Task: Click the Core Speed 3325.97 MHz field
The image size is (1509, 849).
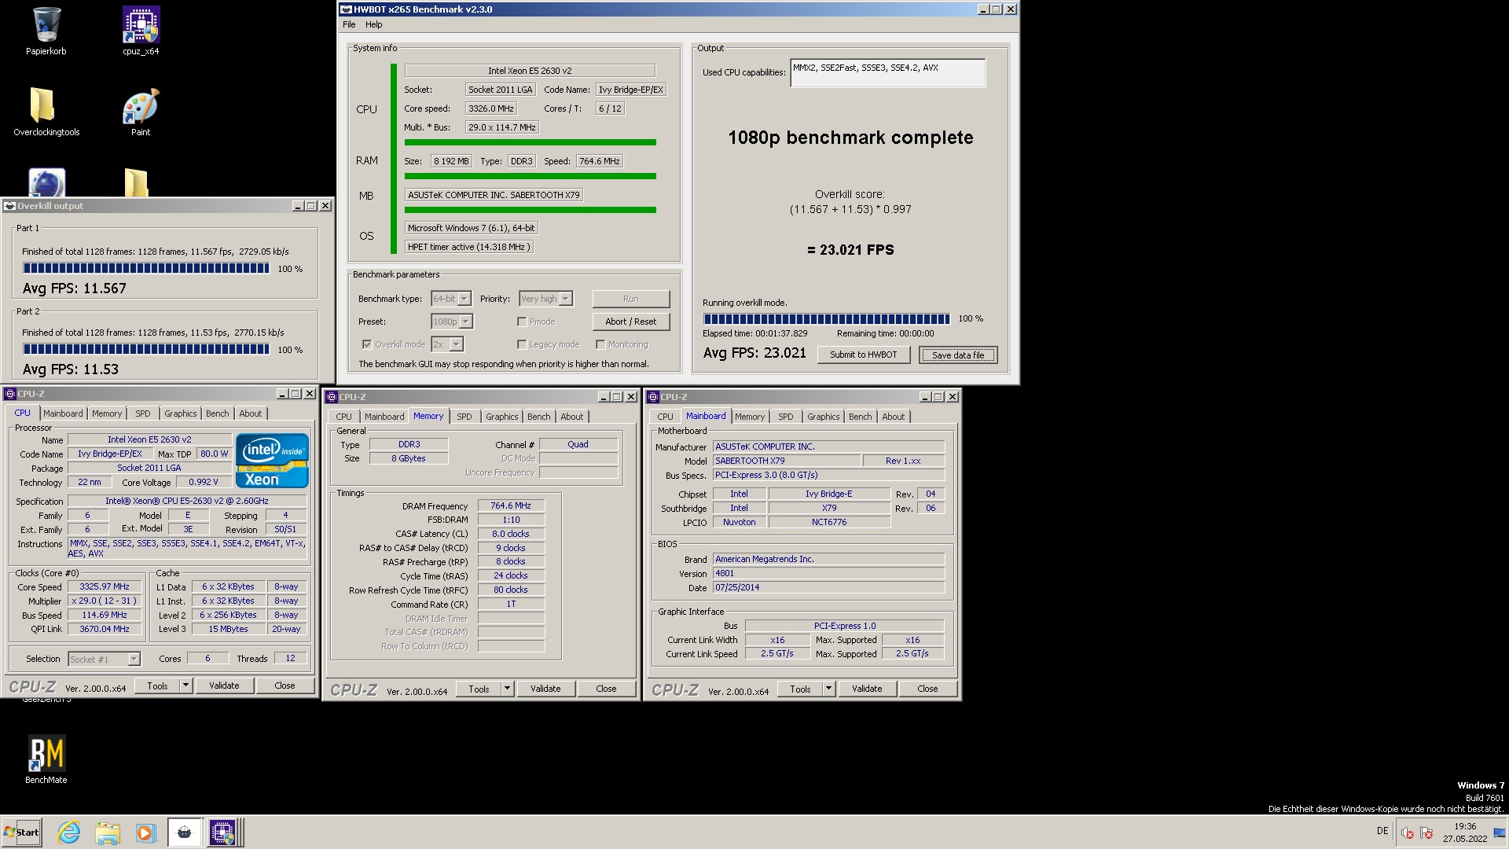Action: click(x=105, y=587)
